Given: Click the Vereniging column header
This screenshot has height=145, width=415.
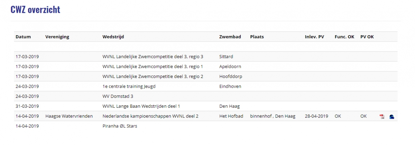Looking at the screenshot, I should (x=57, y=37).
